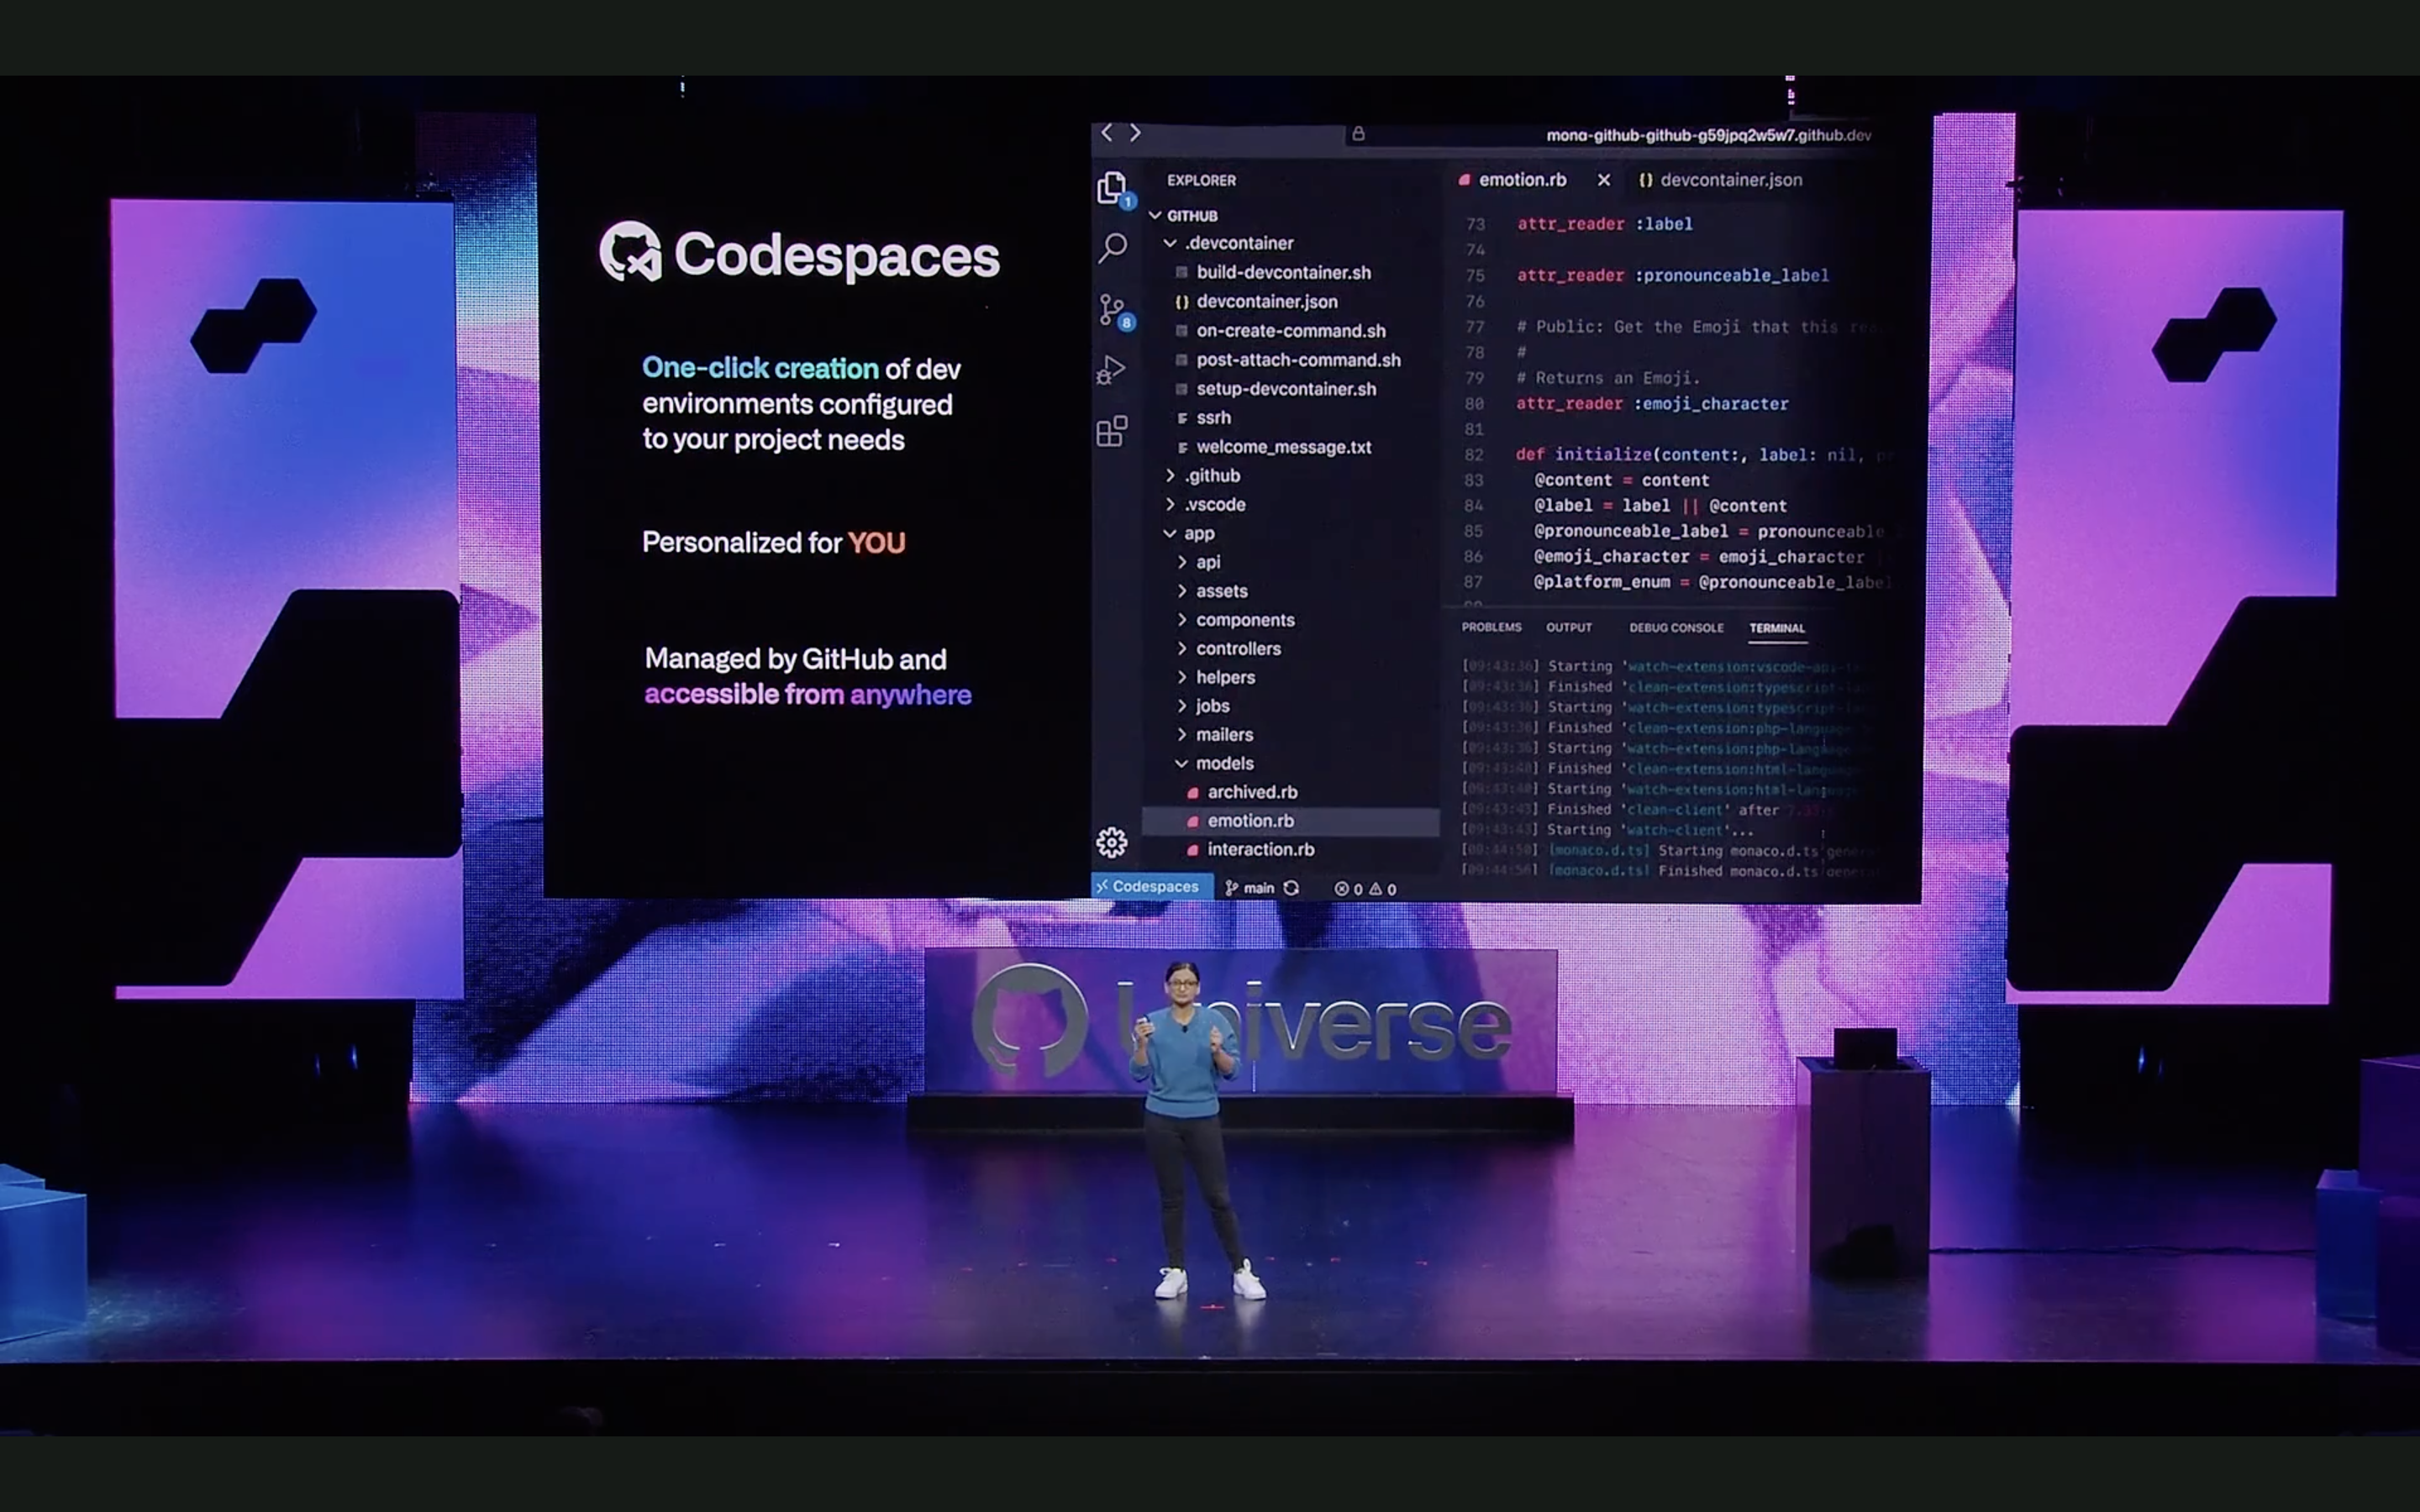The image size is (2420, 1512).
Task: Select the TERMINAL panel tab
Action: pos(1777,628)
